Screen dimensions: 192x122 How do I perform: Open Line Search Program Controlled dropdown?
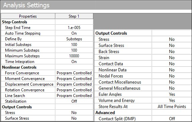coord(74,96)
